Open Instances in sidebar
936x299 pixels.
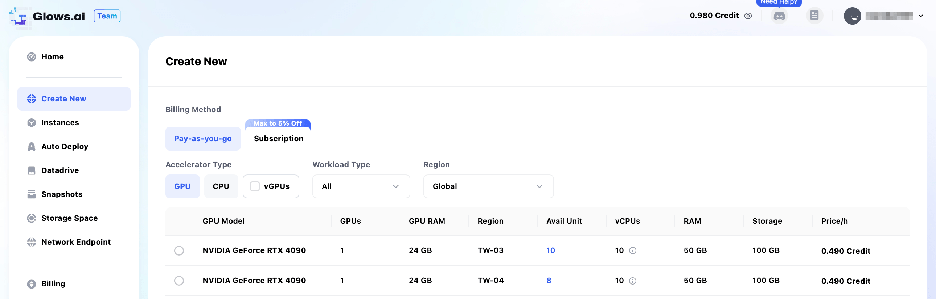click(x=74, y=123)
